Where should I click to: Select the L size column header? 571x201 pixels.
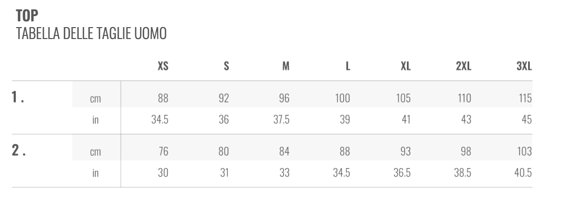(348, 66)
